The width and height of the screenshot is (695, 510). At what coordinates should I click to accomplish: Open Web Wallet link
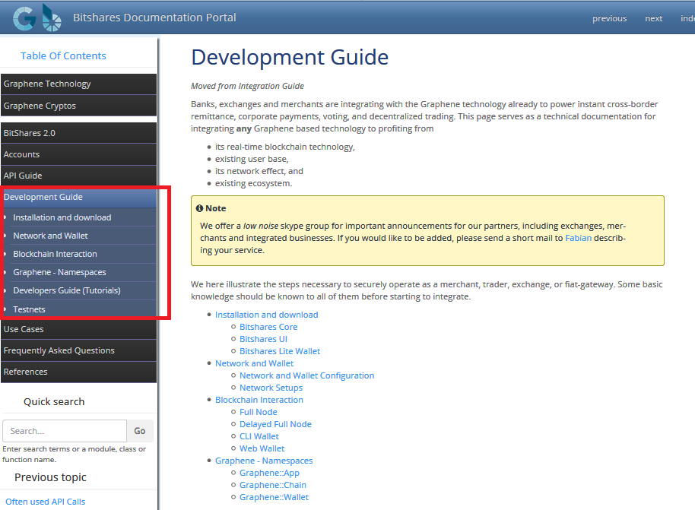tap(262, 448)
